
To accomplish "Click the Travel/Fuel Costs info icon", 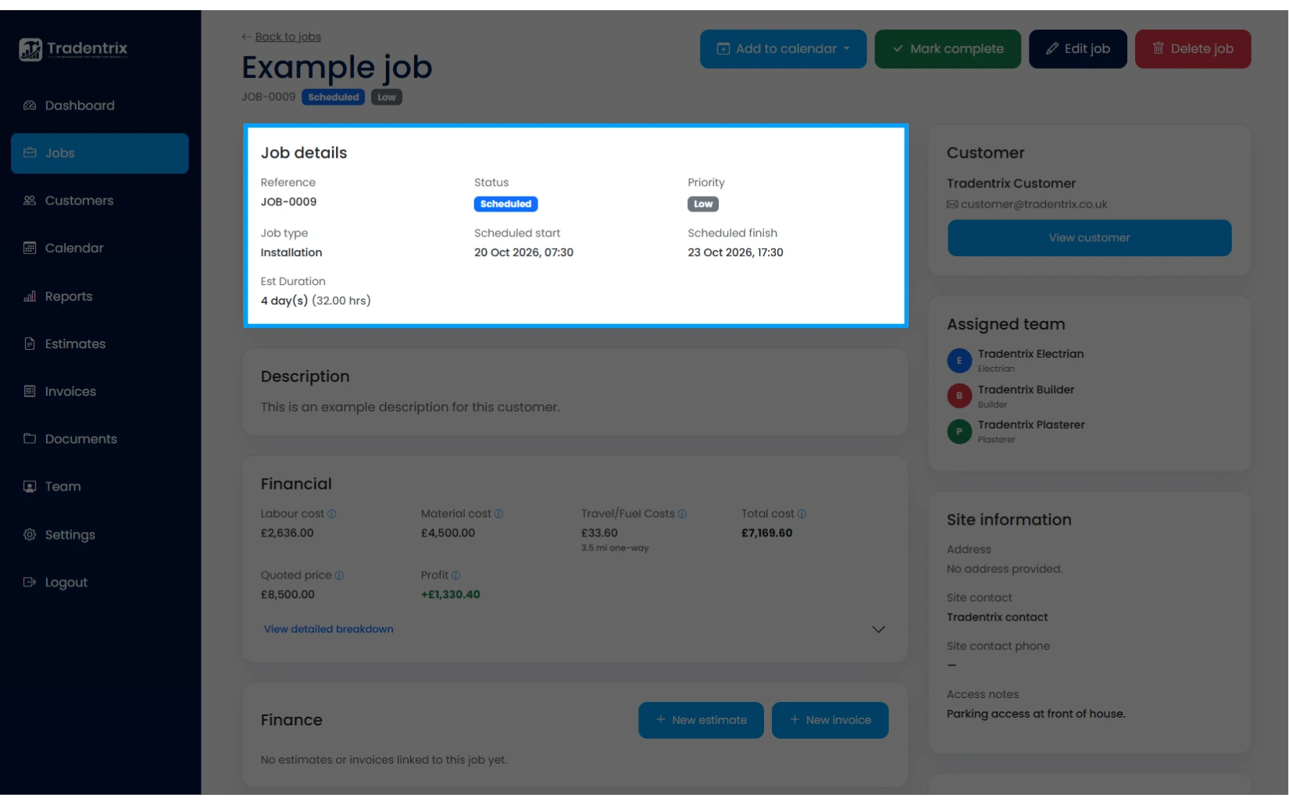I will (x=682, y=515).
